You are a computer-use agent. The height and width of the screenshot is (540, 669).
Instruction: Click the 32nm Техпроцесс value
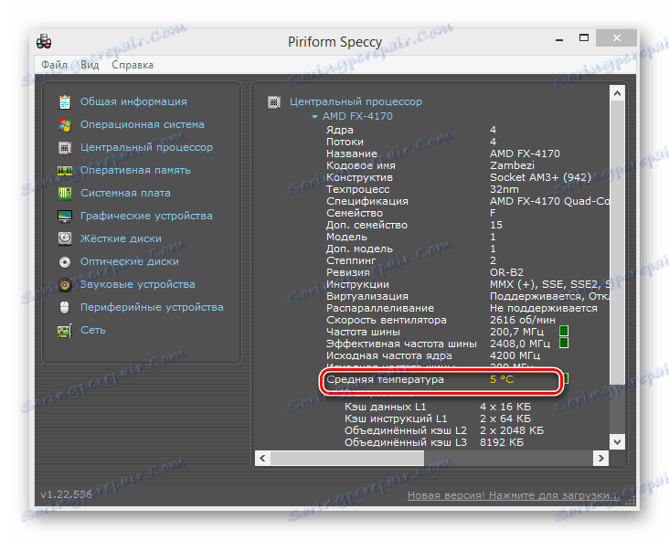[x=504, y=189]
